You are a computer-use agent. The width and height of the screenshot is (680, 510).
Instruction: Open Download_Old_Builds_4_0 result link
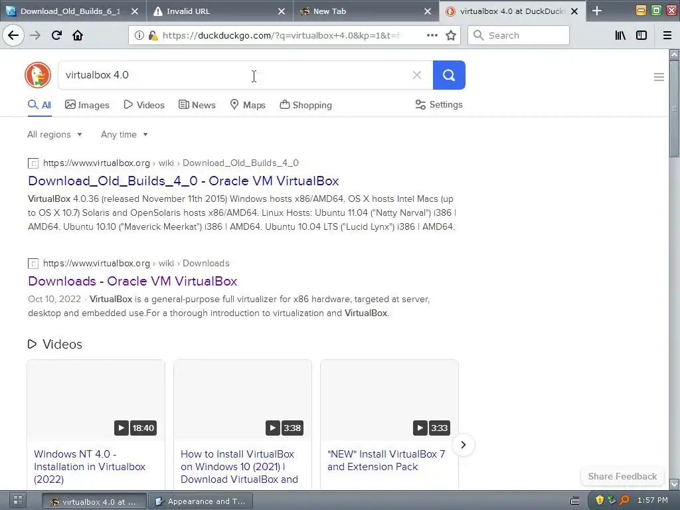click(183, 181)
